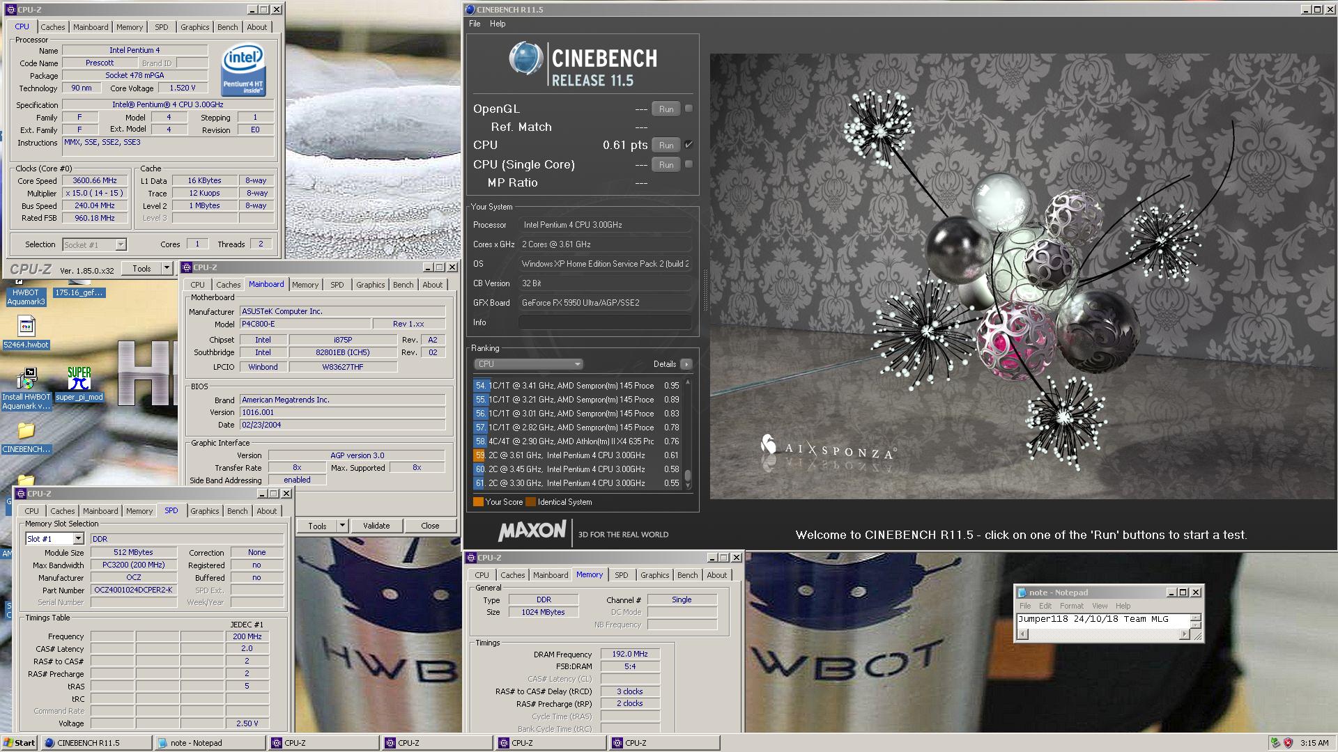The width and height of the screenshot is (1338, 752).
Task: Select the 175.16_gef desktop item
Action: click(x=79, y=292)
